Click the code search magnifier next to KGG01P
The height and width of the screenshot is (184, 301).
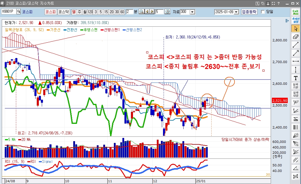(19, 12)
